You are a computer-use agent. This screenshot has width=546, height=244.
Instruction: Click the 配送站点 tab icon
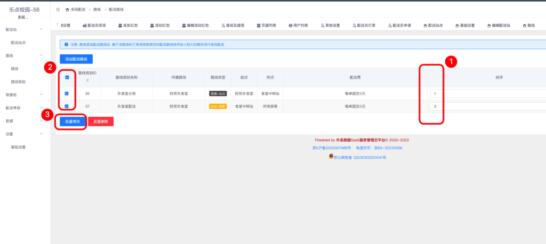tap(425, 26)
